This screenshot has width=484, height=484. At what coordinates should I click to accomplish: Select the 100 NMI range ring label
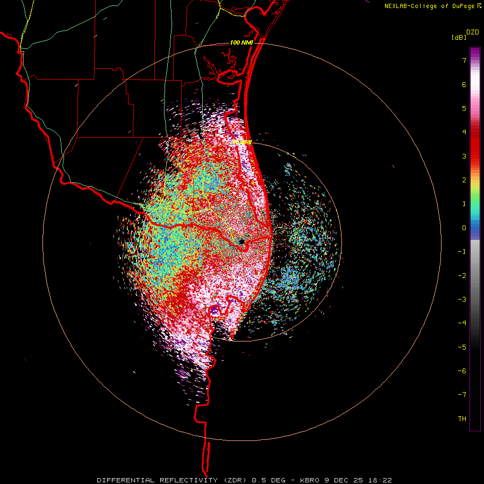(241, 42)
